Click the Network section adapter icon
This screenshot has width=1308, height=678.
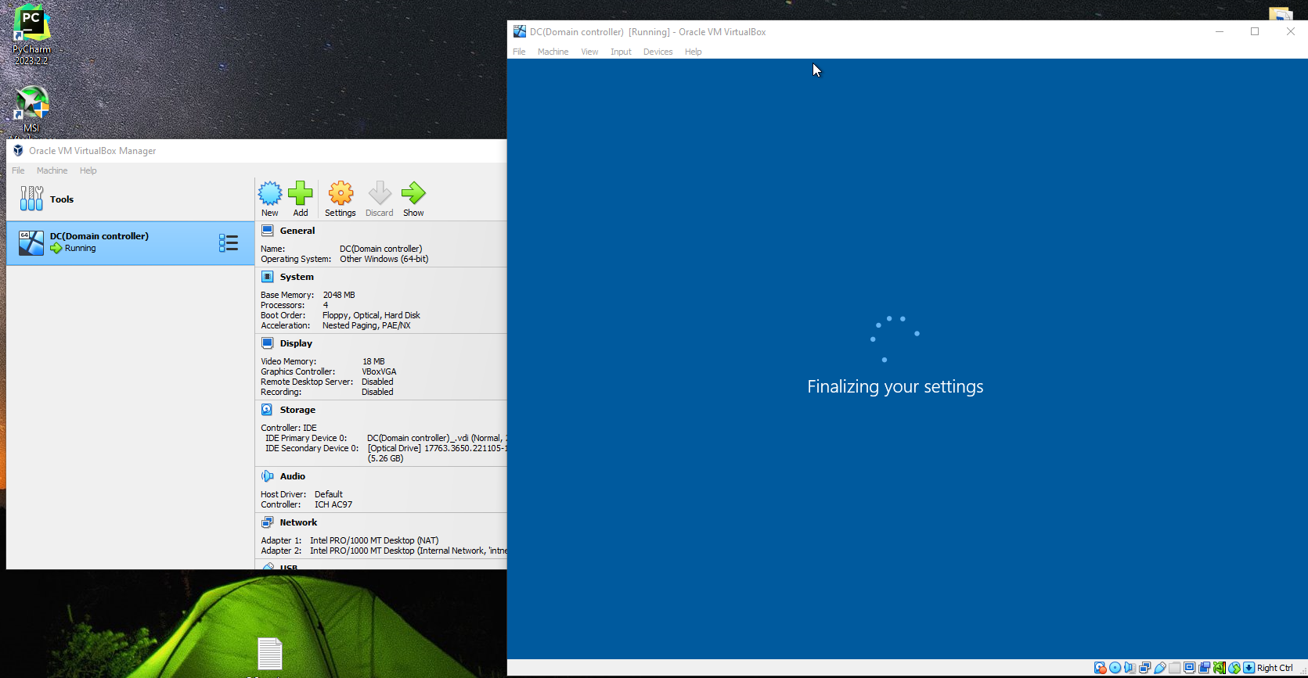coord(267,522)
